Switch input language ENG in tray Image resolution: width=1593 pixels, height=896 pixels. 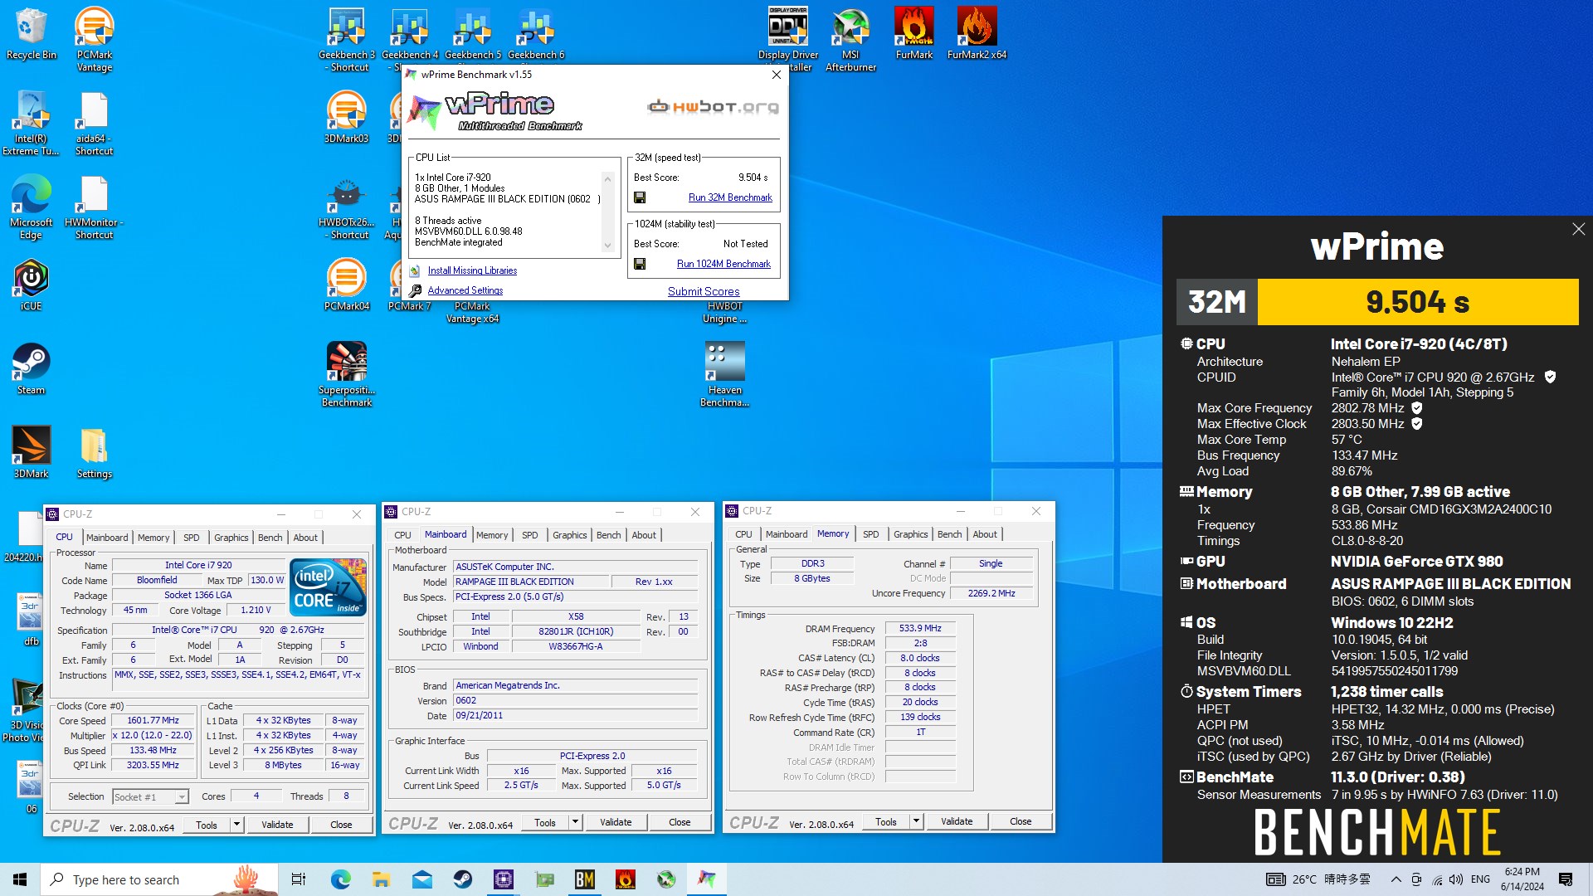tap(1480, 879)
